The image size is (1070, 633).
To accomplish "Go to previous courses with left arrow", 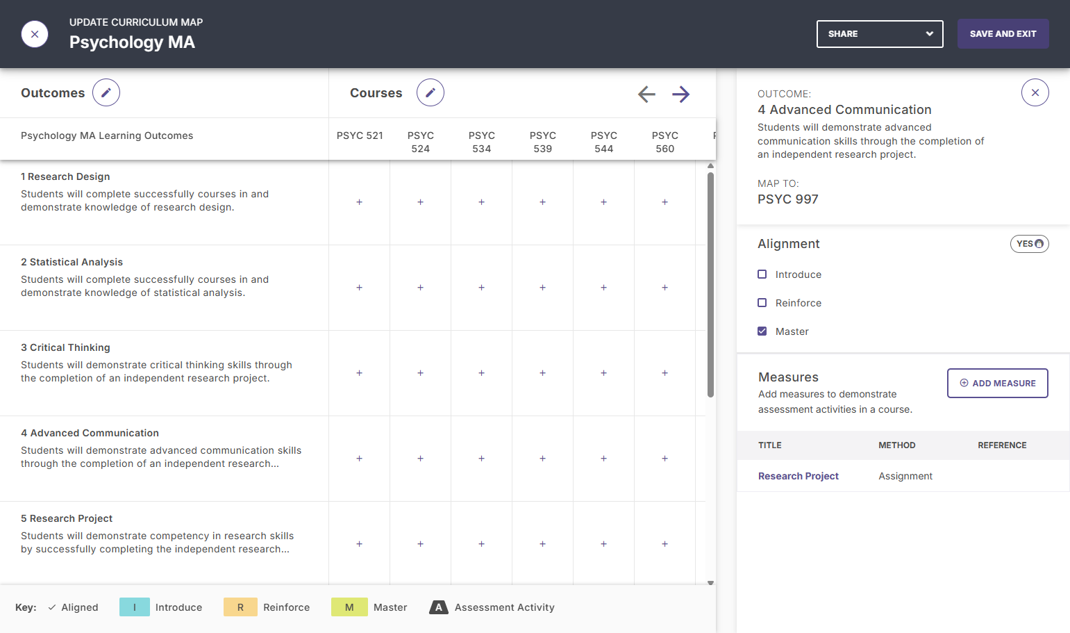I will [646, 94].
